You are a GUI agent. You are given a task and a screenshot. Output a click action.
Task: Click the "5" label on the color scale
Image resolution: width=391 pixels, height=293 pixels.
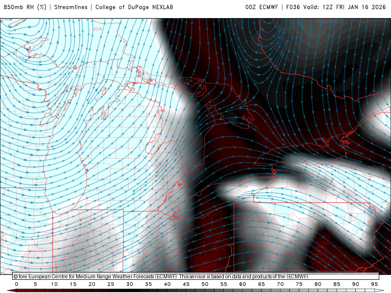tap(35, 284)
